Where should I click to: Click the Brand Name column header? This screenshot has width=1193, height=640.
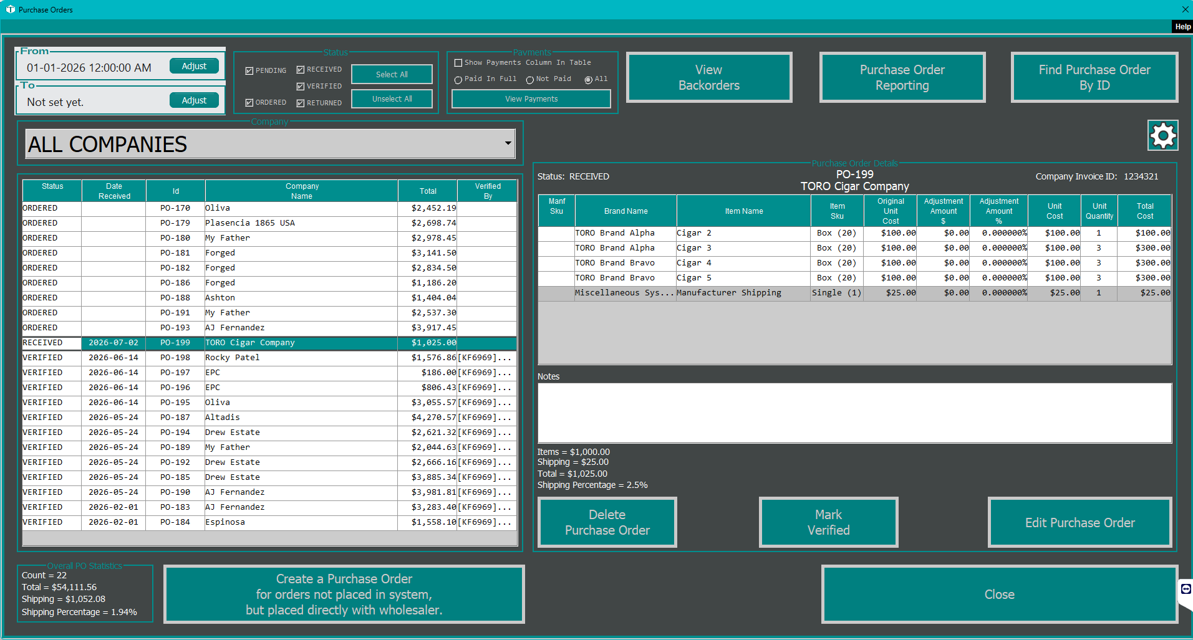[625, 211]
